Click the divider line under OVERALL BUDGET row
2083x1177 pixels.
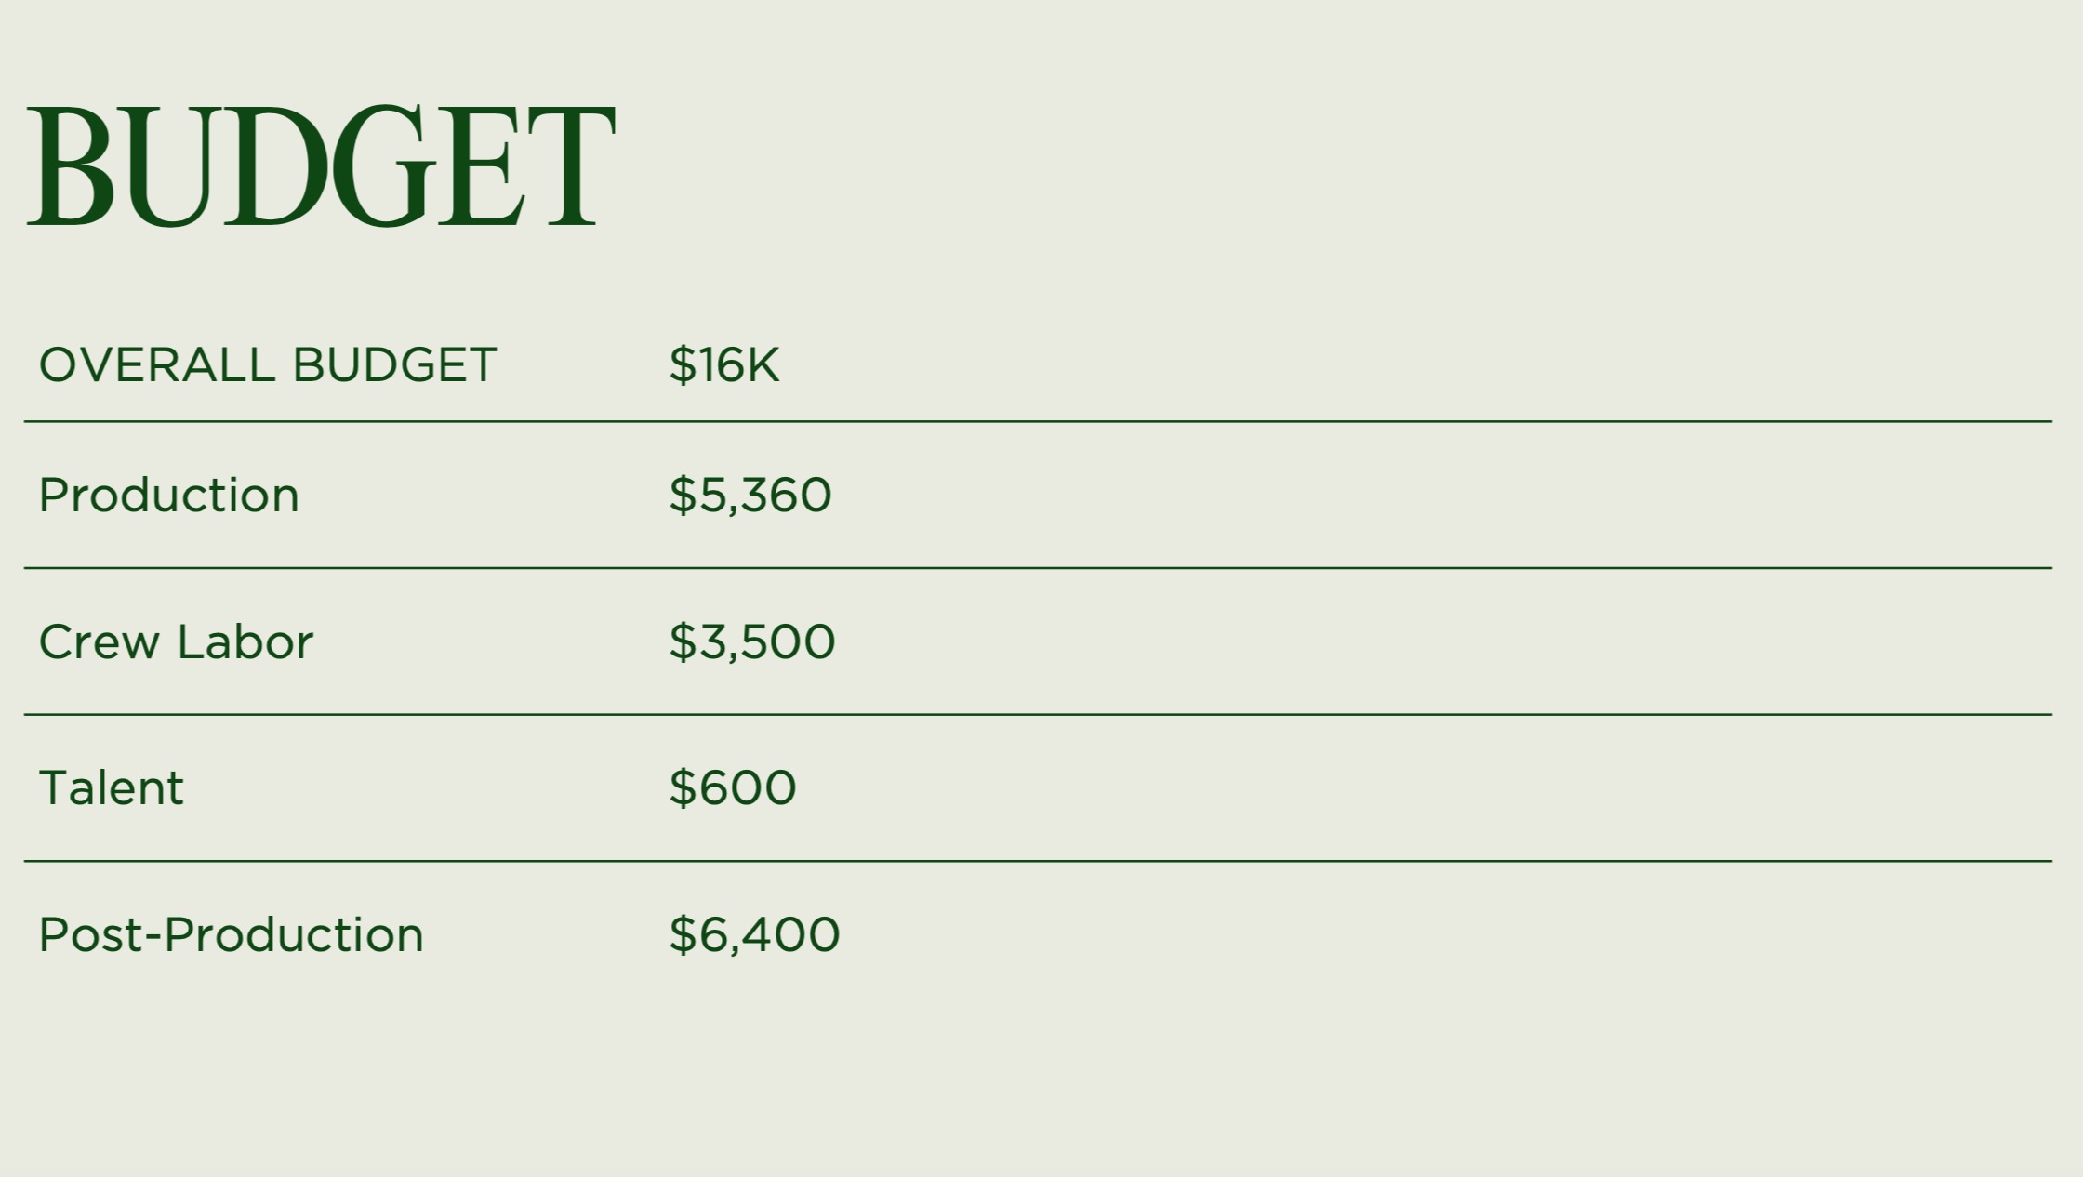(x=1038, y=421)
